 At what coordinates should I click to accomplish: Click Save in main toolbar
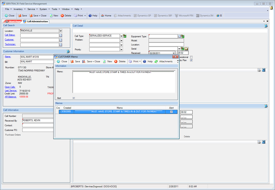[22, 15]
